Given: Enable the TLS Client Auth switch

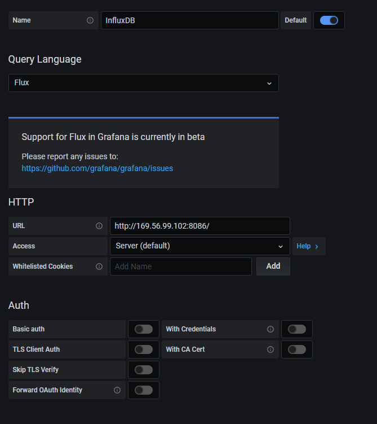Looking at the screenshot, I should (x=144, y=349).
